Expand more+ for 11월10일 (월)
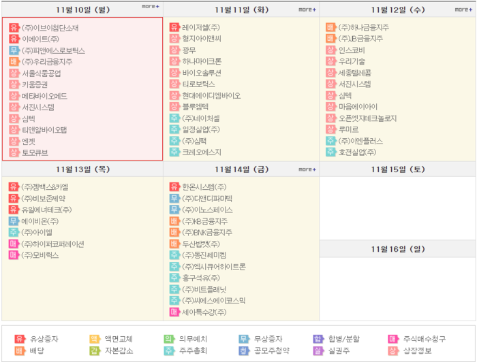Viewport: 477px width, 362px height. click(x=150, y=7)
